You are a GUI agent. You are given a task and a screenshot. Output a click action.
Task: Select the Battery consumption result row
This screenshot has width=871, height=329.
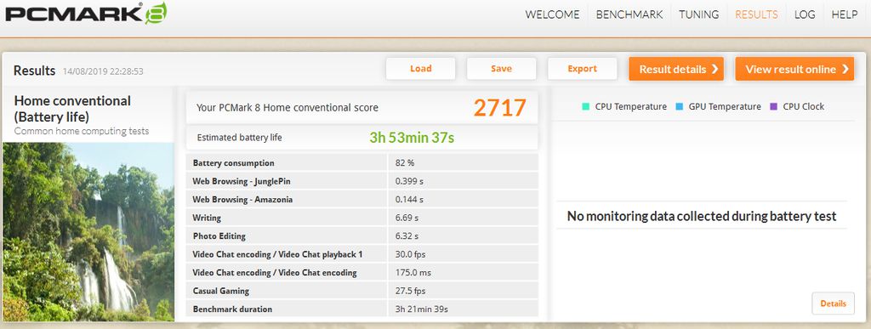361,162
